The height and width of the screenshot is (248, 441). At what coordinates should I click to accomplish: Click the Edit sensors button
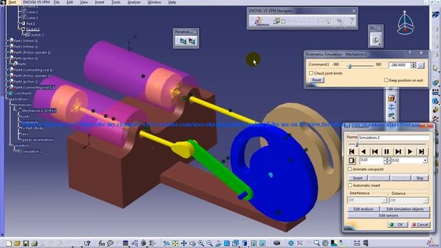389,216
